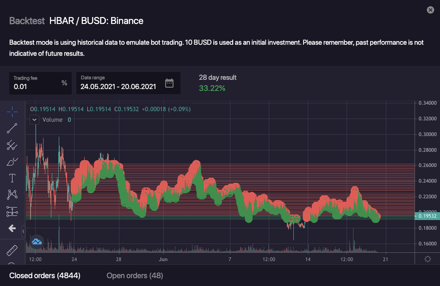Image resolution: width=440 pixels, height=286 pixels.
Task: Open the date range calendar picker
Action: pos(169,83)
